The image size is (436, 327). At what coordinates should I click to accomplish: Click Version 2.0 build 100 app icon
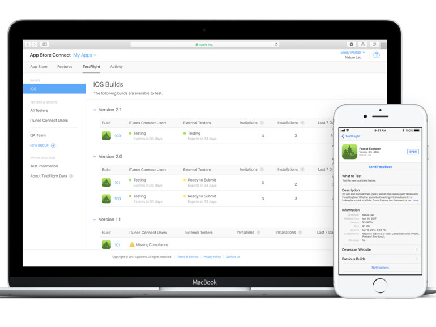106,199
